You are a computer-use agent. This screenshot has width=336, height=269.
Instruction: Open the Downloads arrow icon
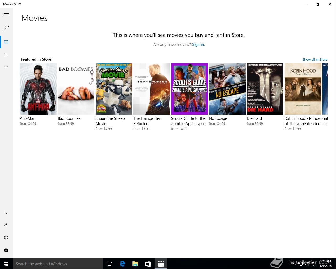pyautogui.click(x=6, y=212)
